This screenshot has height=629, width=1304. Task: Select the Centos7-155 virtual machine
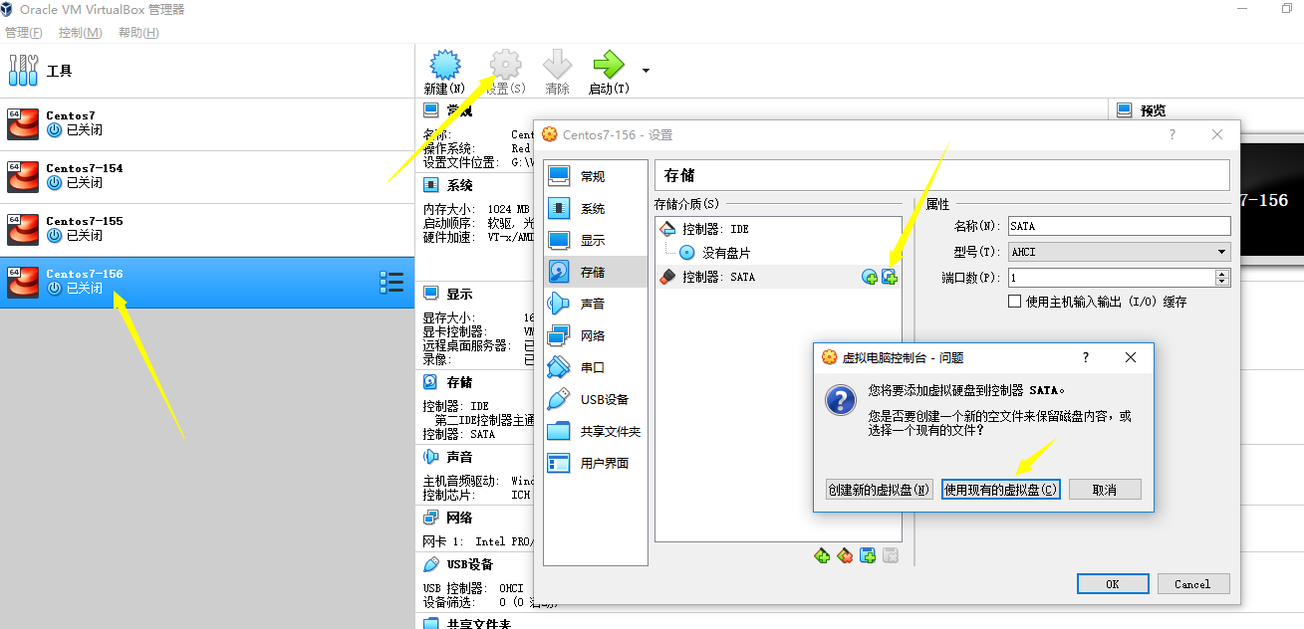206,229
